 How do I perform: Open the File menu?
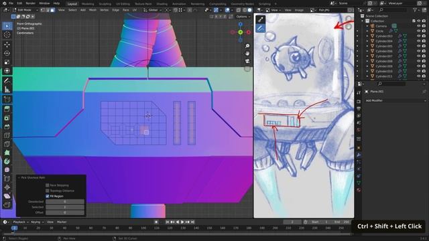(x=11, y=3)
